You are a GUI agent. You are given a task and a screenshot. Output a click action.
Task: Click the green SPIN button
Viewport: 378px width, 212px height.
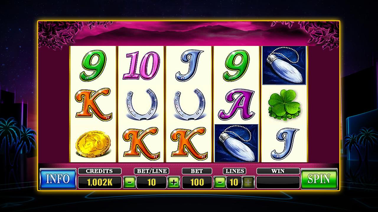319,179
